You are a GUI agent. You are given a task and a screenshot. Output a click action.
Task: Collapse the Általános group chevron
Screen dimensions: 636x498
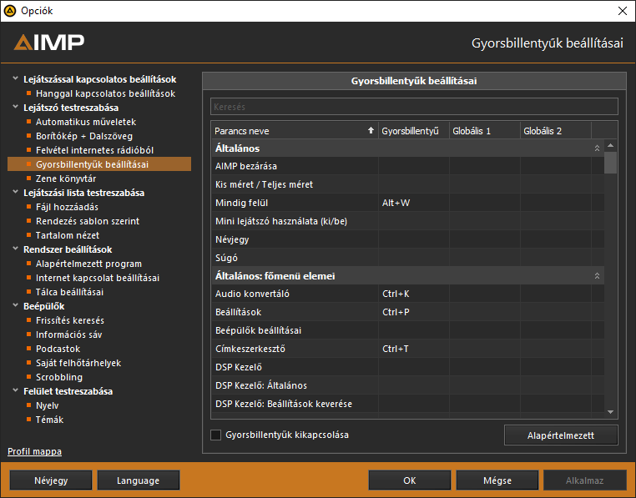tap(597, 148)
